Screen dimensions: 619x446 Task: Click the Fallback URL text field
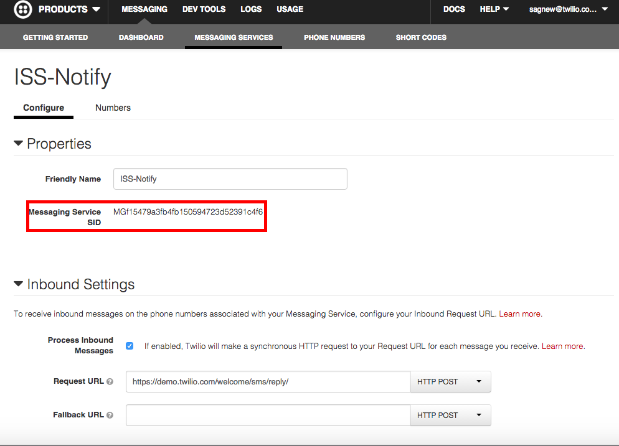268,416
